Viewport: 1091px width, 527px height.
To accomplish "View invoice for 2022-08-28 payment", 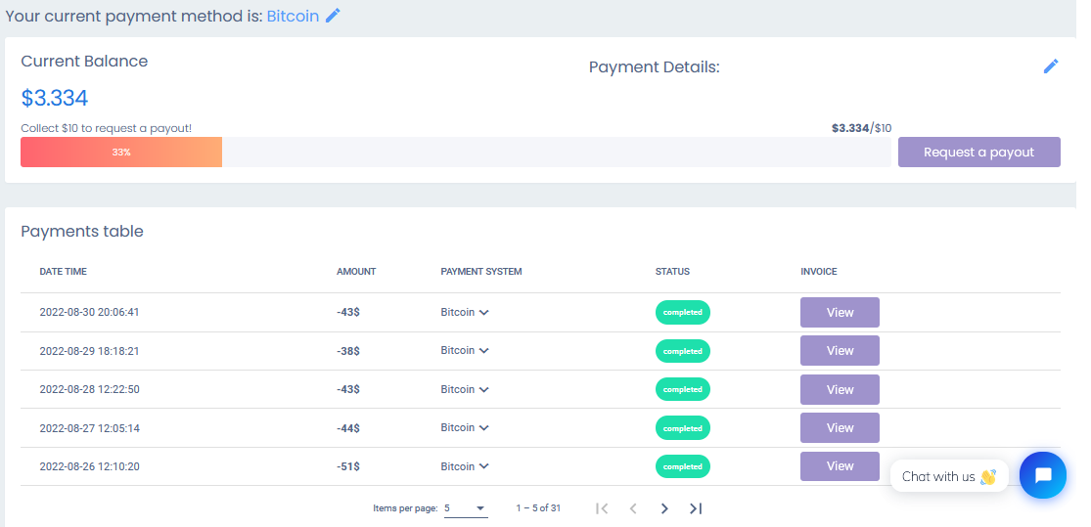I will 840,389.
